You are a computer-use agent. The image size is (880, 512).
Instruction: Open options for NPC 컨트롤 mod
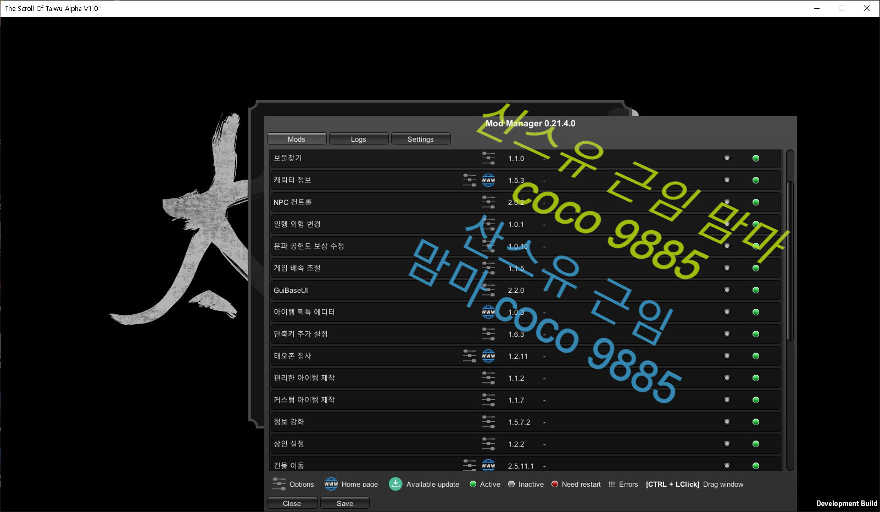pyautogui.click(x=488, y=202)
